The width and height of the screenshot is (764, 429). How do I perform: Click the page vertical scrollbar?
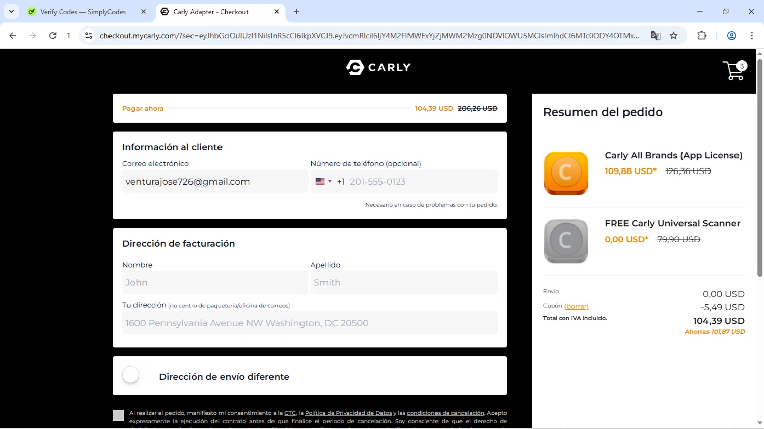[759, 168]
